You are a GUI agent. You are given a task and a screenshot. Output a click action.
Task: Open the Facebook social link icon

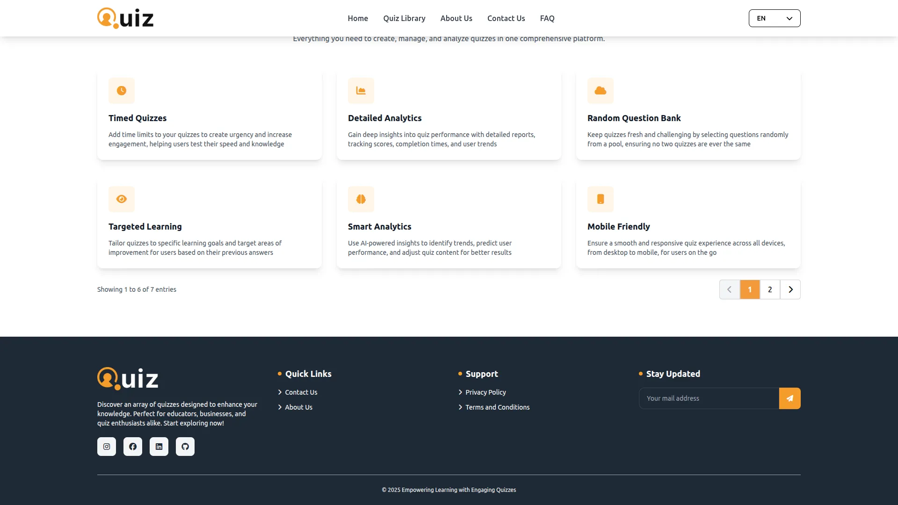(x=133, y=447)
